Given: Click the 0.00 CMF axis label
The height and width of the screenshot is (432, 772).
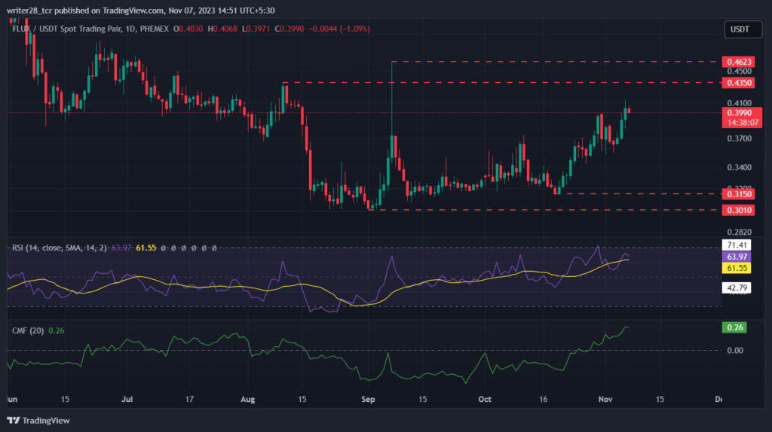Looking at the screenshot, I should pyautogui.click(x=735, y=351).
